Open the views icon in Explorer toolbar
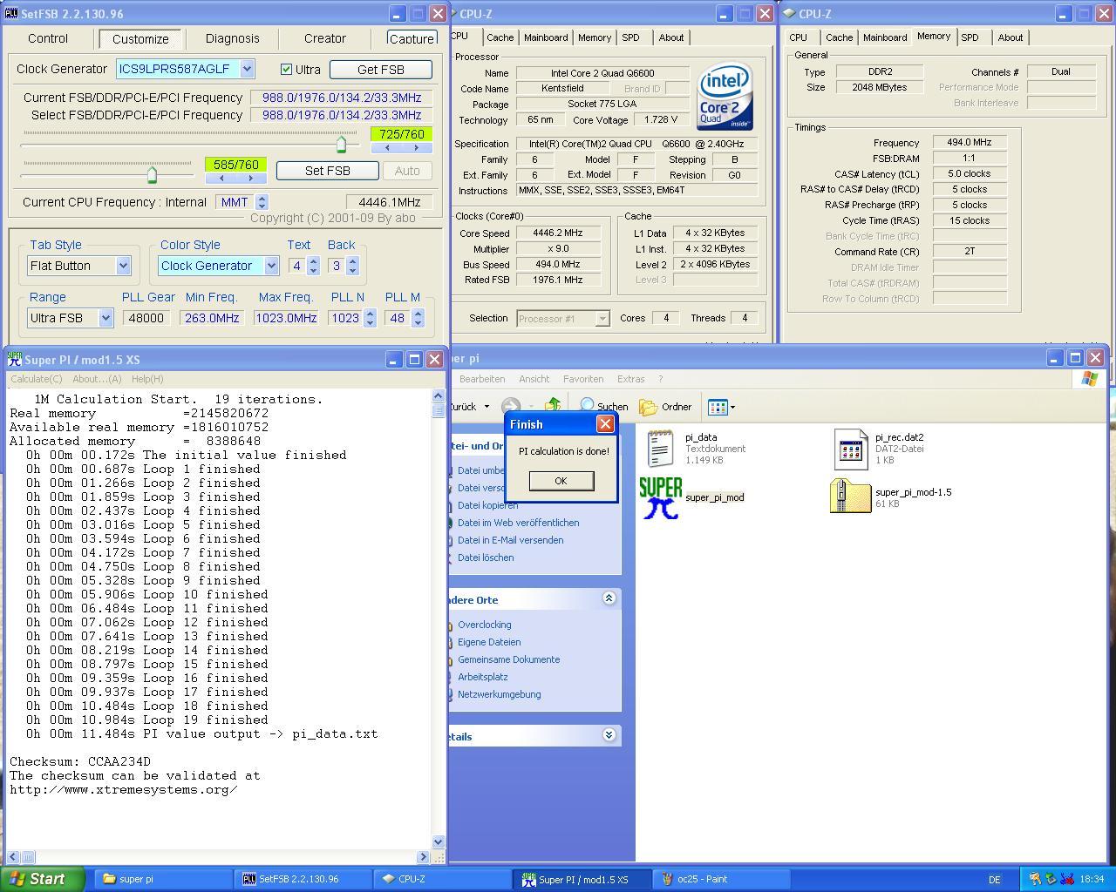1116x892 pixels. 718,407
